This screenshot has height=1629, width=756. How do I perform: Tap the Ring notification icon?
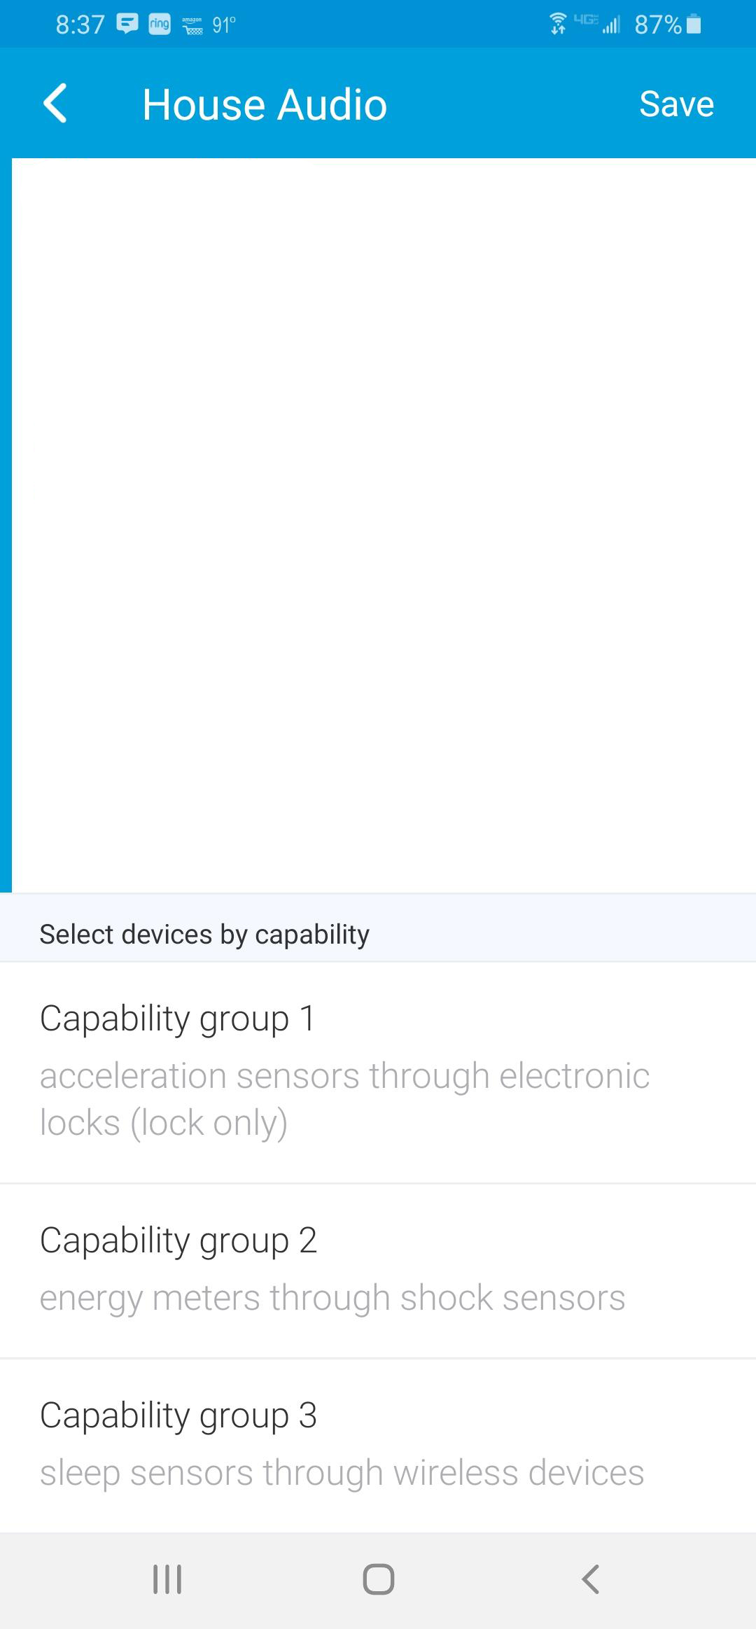(x=160, y=25)
